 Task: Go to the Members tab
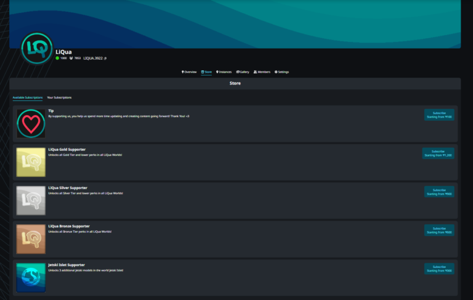click(x=262, y=72)
